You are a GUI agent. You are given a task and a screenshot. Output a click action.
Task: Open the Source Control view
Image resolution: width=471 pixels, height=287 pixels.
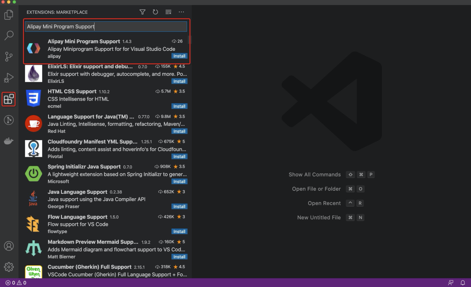8,56
